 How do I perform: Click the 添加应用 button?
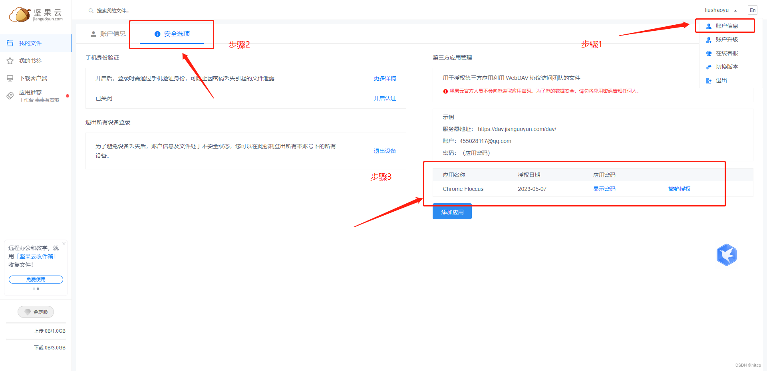click(452, 211)
